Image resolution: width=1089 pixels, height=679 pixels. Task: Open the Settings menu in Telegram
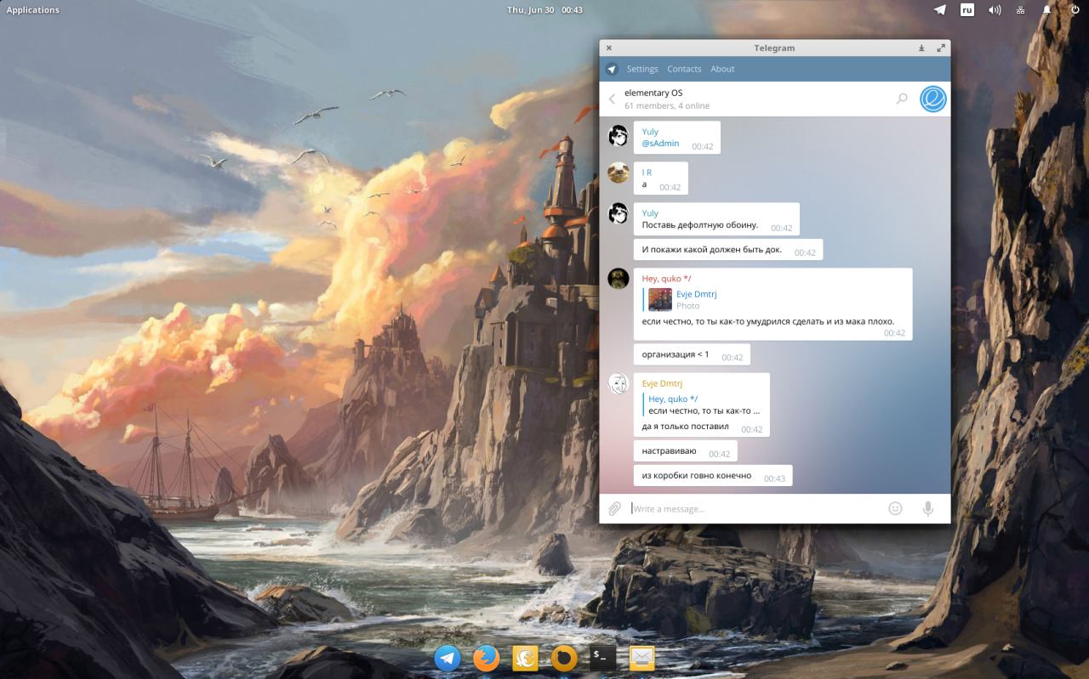pos(642,69)
